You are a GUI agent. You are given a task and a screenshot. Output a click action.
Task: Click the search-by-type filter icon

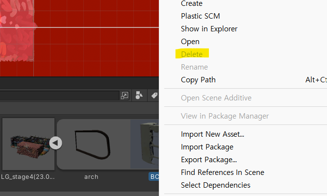coord(139,95)
